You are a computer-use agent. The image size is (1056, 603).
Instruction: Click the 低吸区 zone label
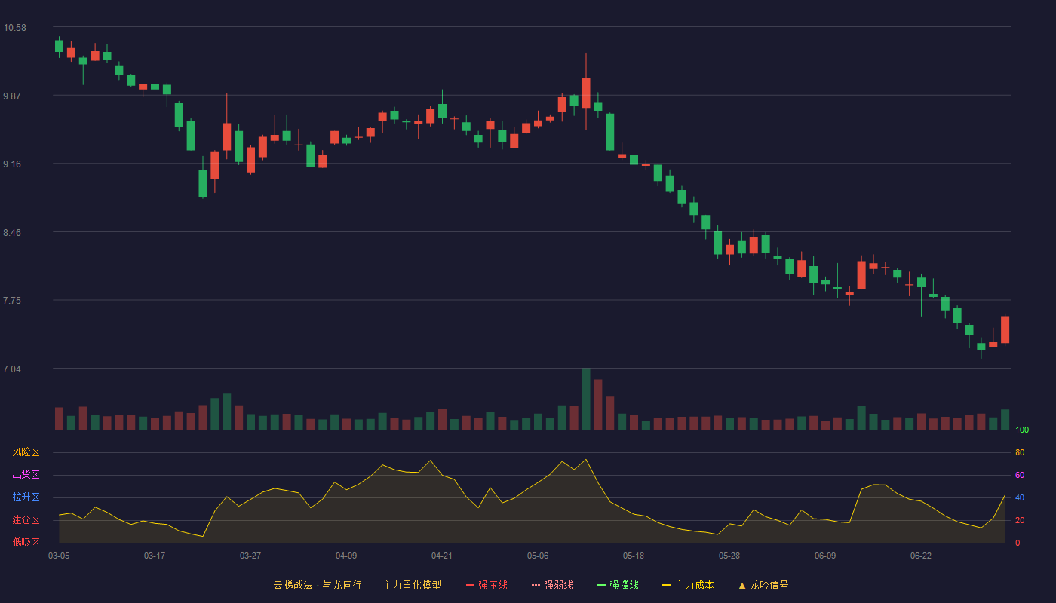(26, 542)
